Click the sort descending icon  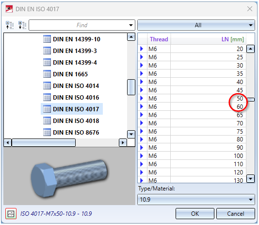tap(22, 25)
